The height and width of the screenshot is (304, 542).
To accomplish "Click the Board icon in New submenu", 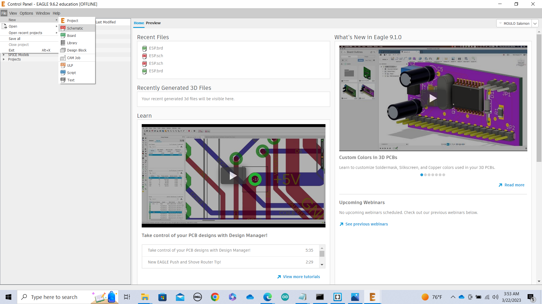I will tap(63, 35).
